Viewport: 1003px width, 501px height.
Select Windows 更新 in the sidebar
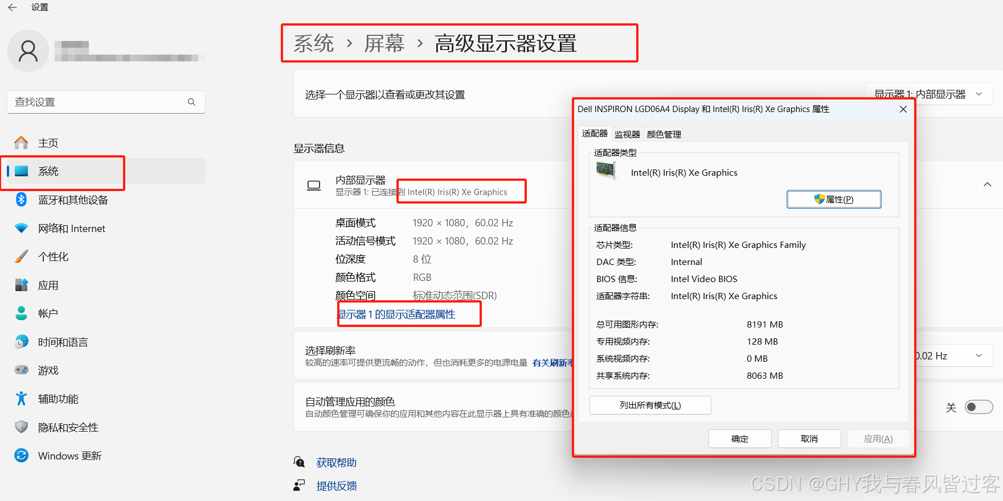point(107,456)
